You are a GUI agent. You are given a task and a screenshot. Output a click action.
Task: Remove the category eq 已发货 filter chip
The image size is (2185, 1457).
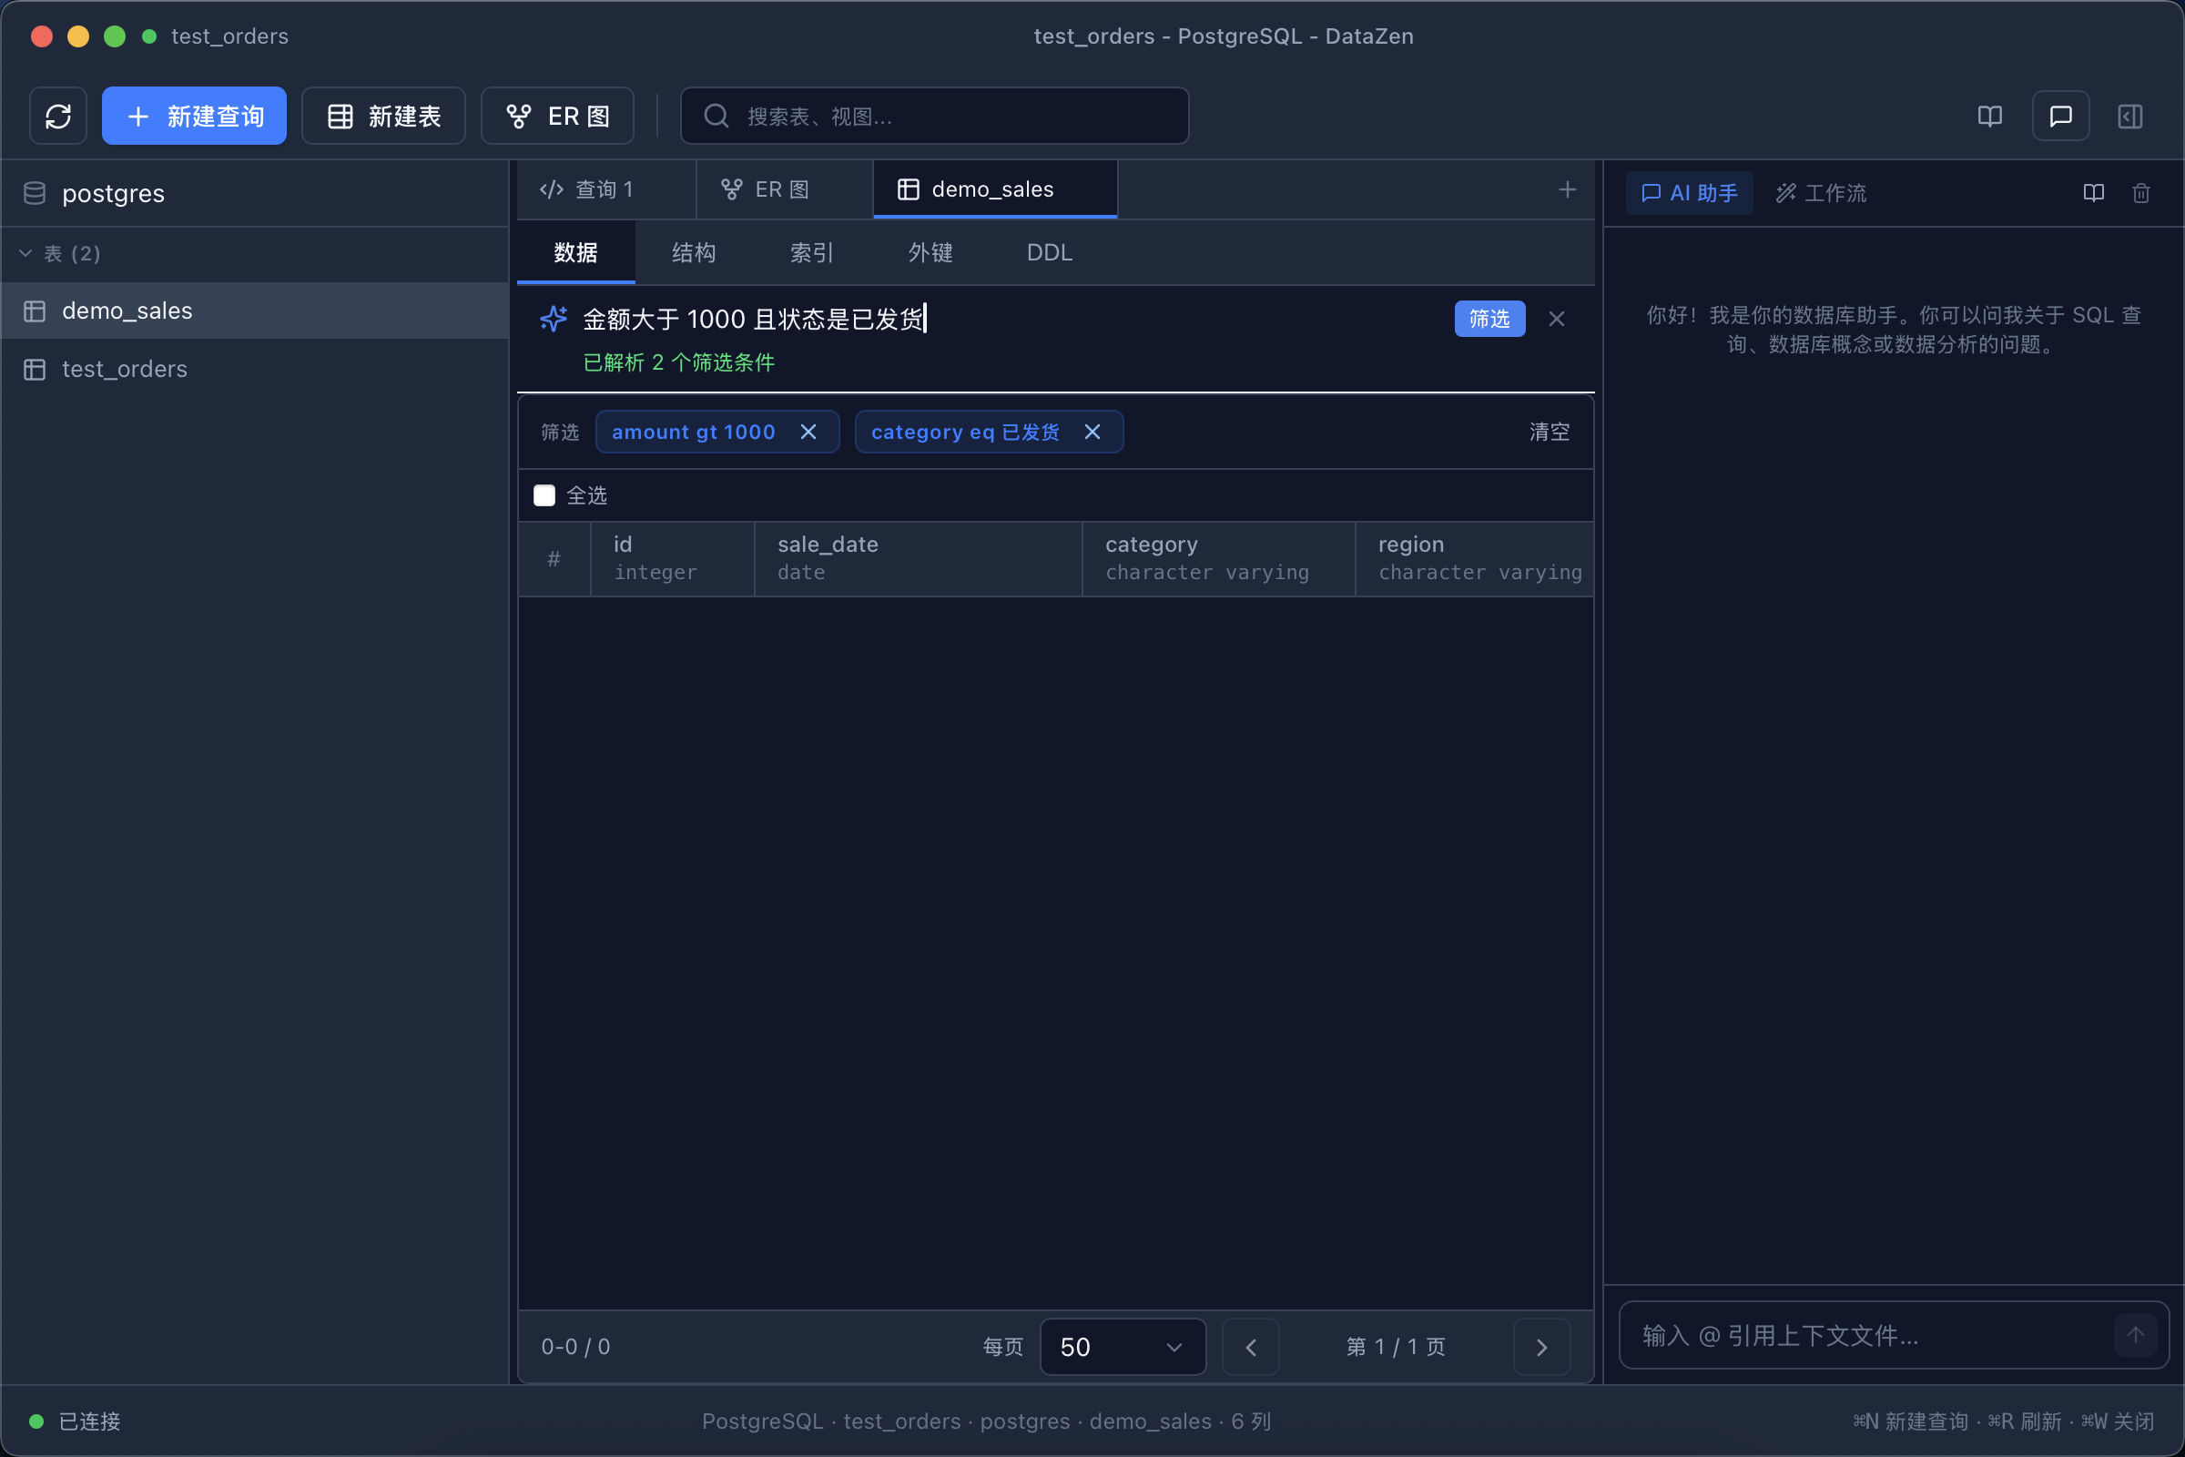pyautogui.click(x=1092, y=432)
